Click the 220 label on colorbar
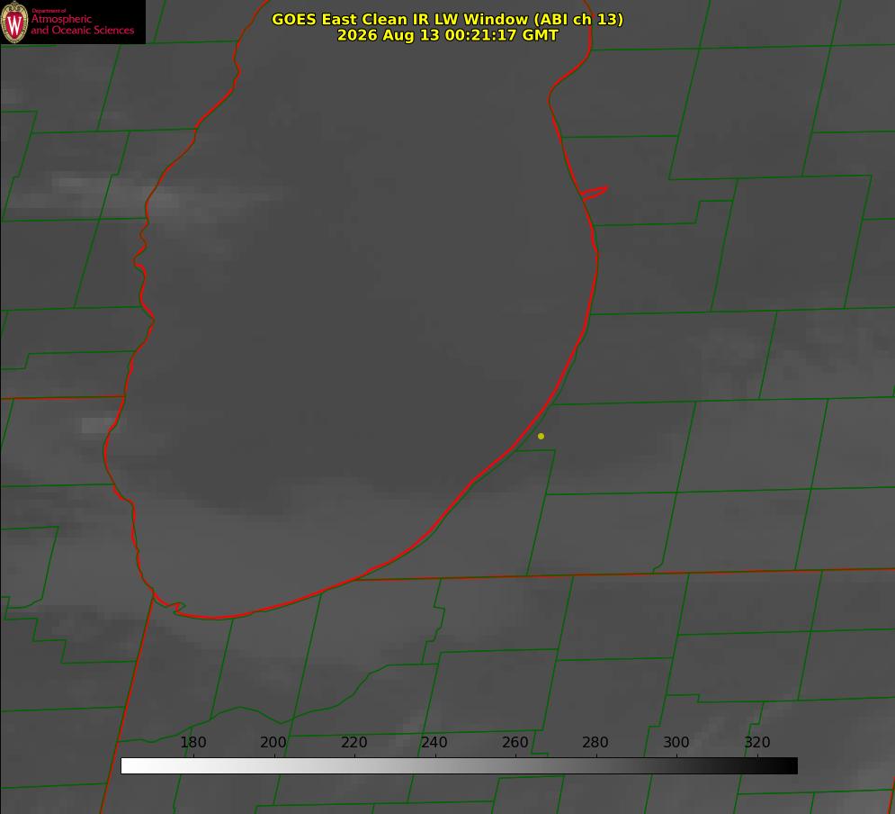Image resolution: width=895 pixels, height=814 pixels. [x=354, y=742]
